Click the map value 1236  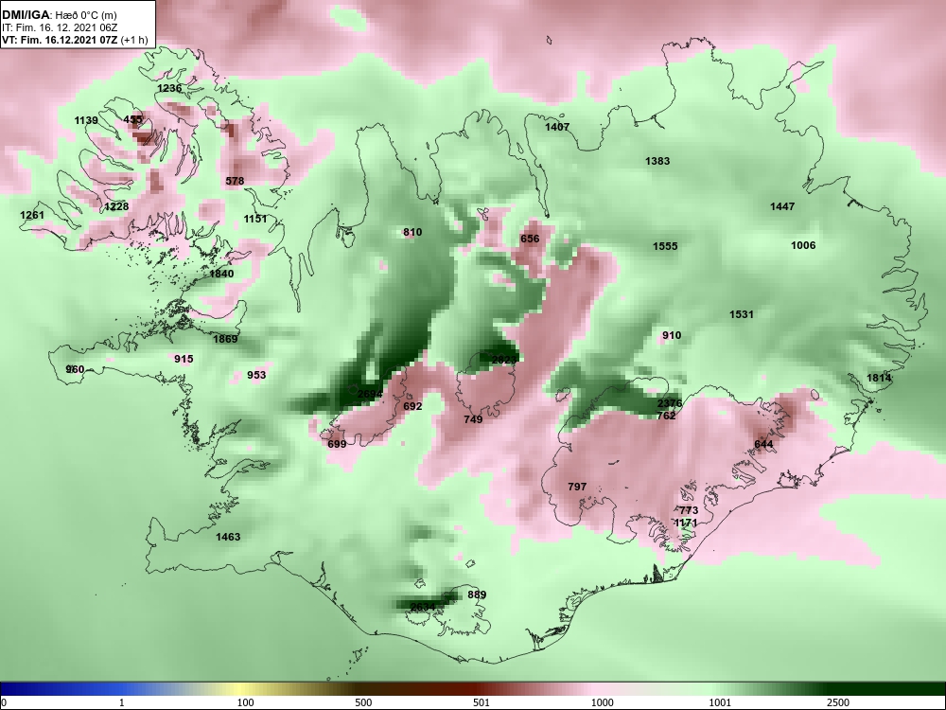tap(169, 88)
